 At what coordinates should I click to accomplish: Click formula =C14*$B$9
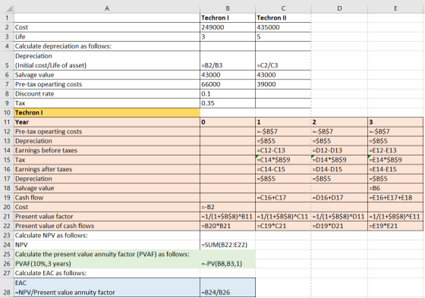point(283,160)
